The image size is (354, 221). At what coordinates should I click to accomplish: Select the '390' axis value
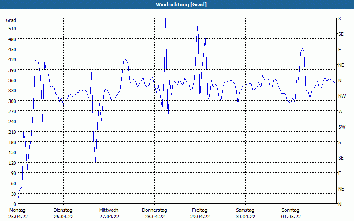12,70
